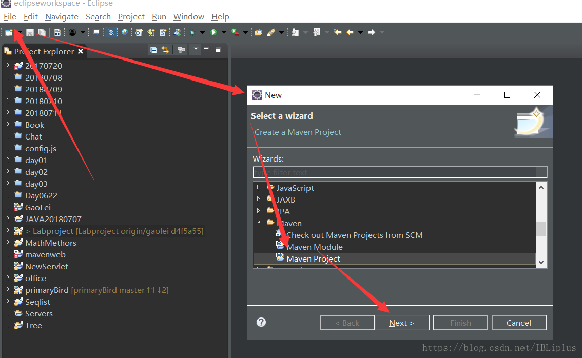Viewport: 582px width, 358px height.
Task: Click the Save toolbar icon
Action: (30, 33)
